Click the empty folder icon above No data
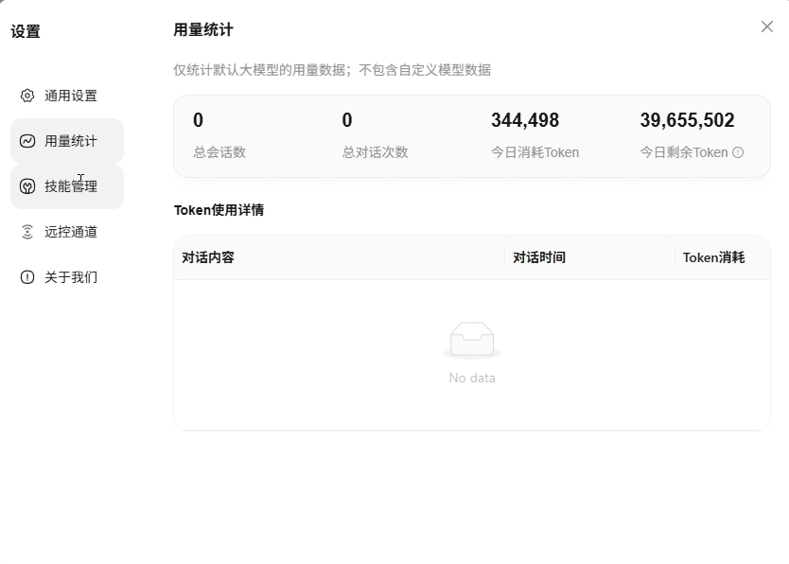This screenshot has height=564, width=789. point(473,337)
